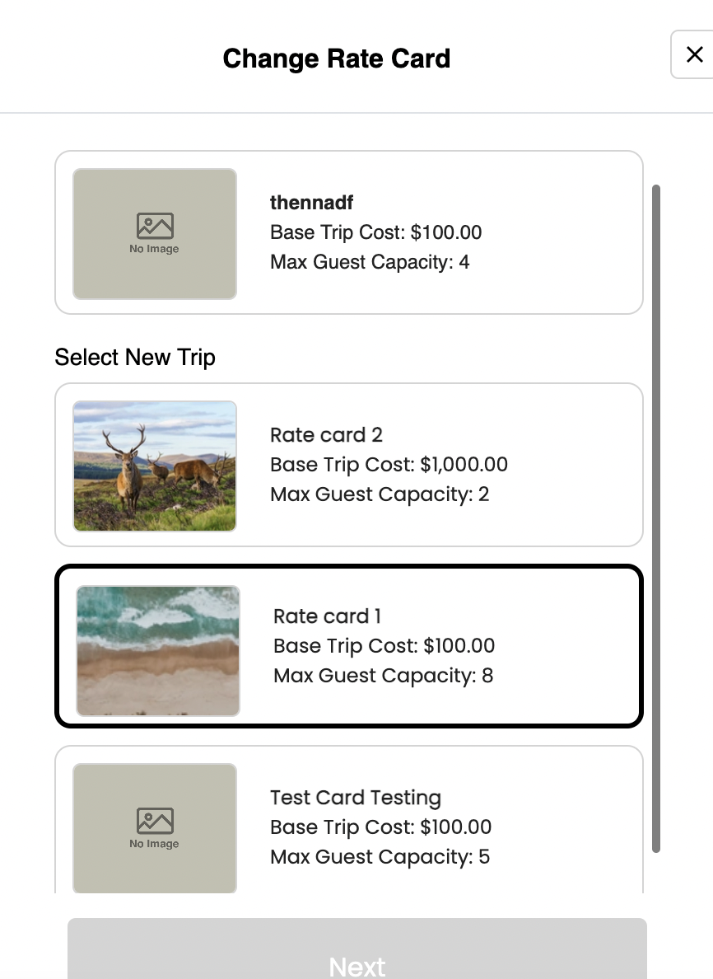This screenshot has width=713, height=979.
Task: Click the thennadf card name
Action: coord(311,203)
